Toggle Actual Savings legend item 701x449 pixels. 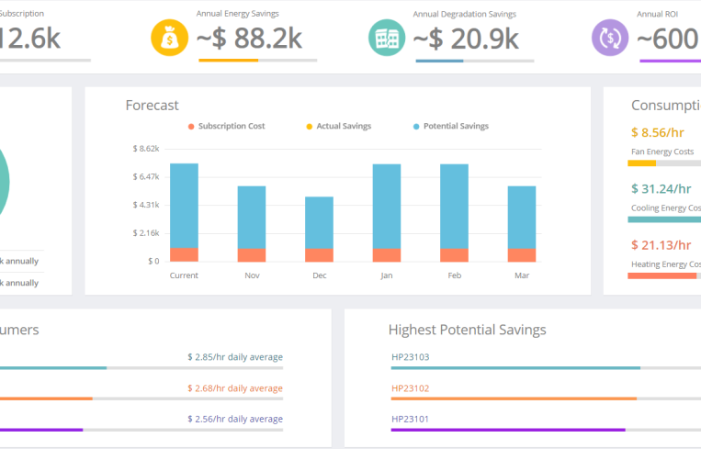[x=341, y=126]
